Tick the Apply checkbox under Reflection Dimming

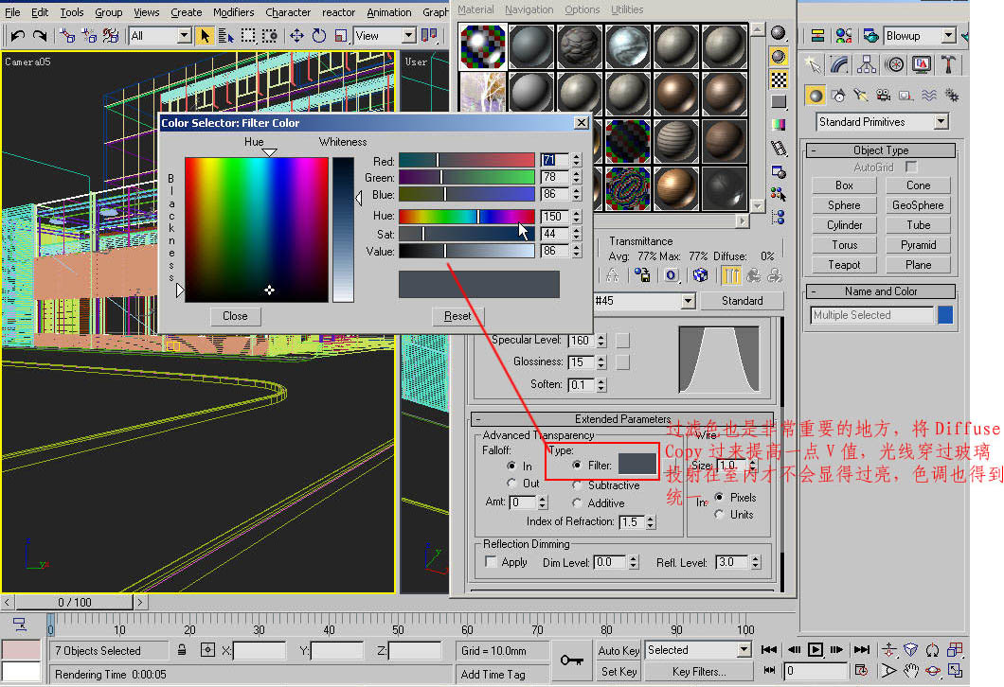492,562
